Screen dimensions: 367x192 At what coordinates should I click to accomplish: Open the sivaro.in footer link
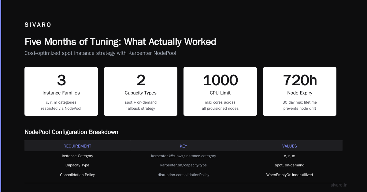[x=339, y=185]
